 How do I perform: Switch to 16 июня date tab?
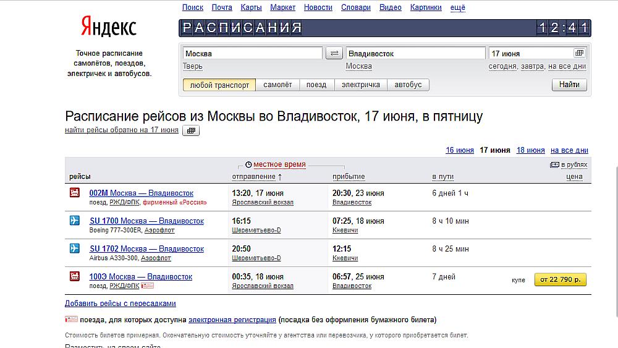(x=460, y=150)
